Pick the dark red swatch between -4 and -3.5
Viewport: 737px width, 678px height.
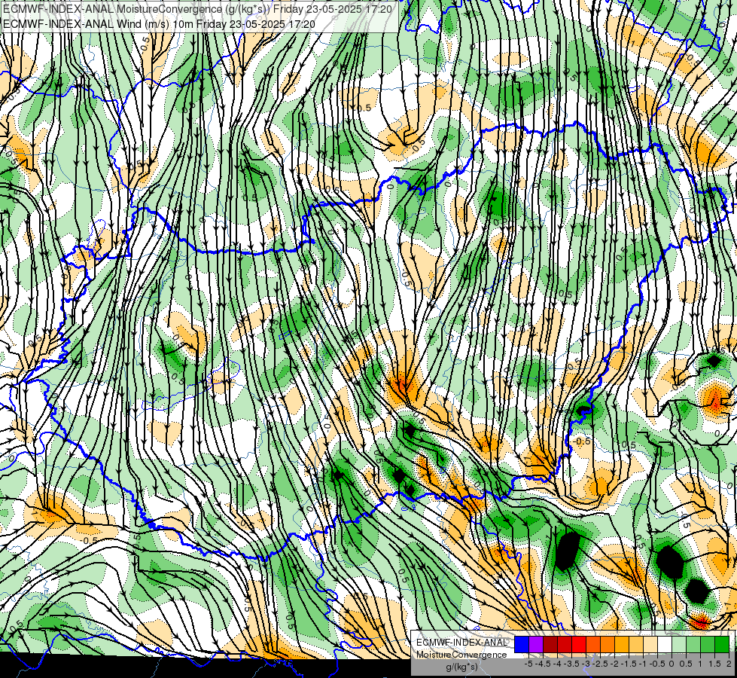[565, 644]
